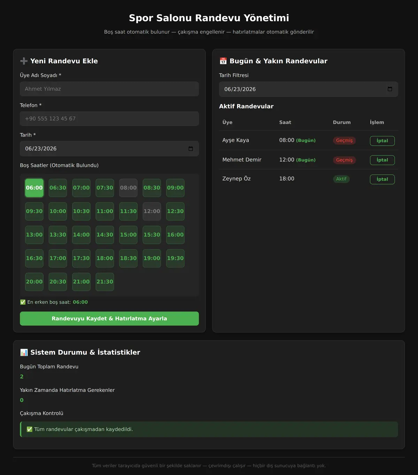Choose the 21:30 time slot
418x475 pixels.
click(x=105, y=282)
